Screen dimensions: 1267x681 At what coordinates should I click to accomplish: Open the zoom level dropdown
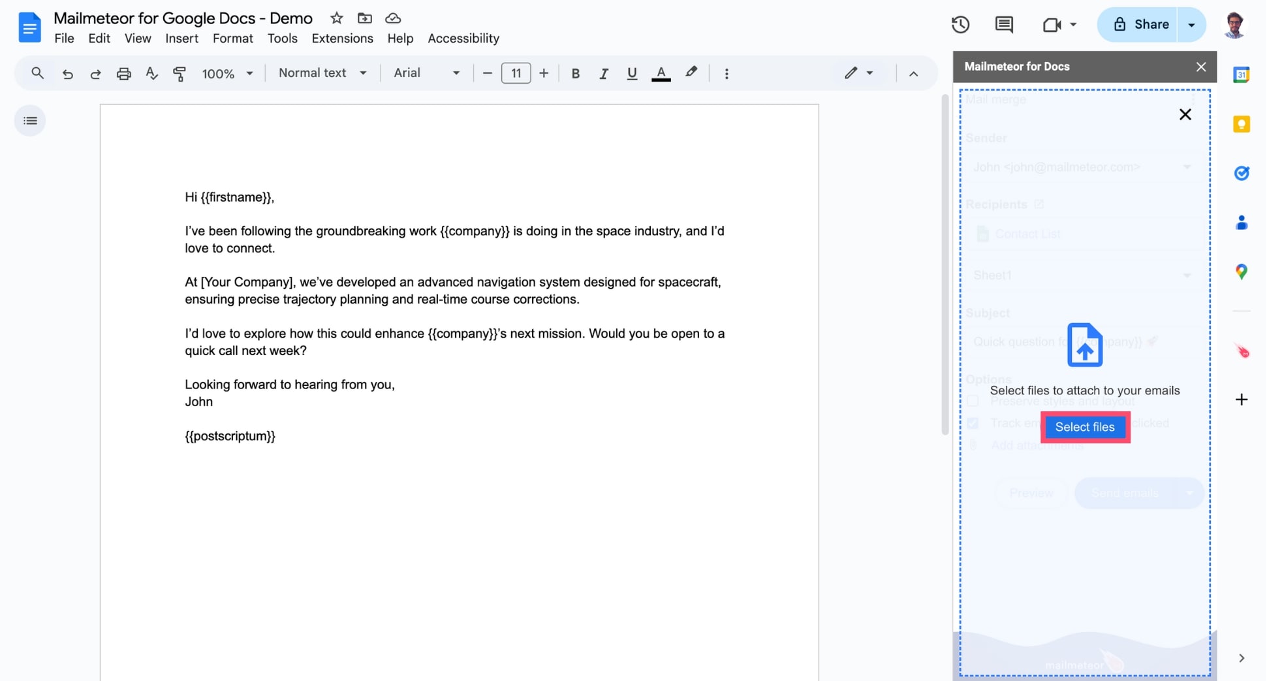227,73
